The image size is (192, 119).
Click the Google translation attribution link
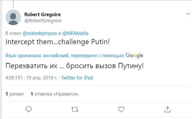(x=74, y=55)
